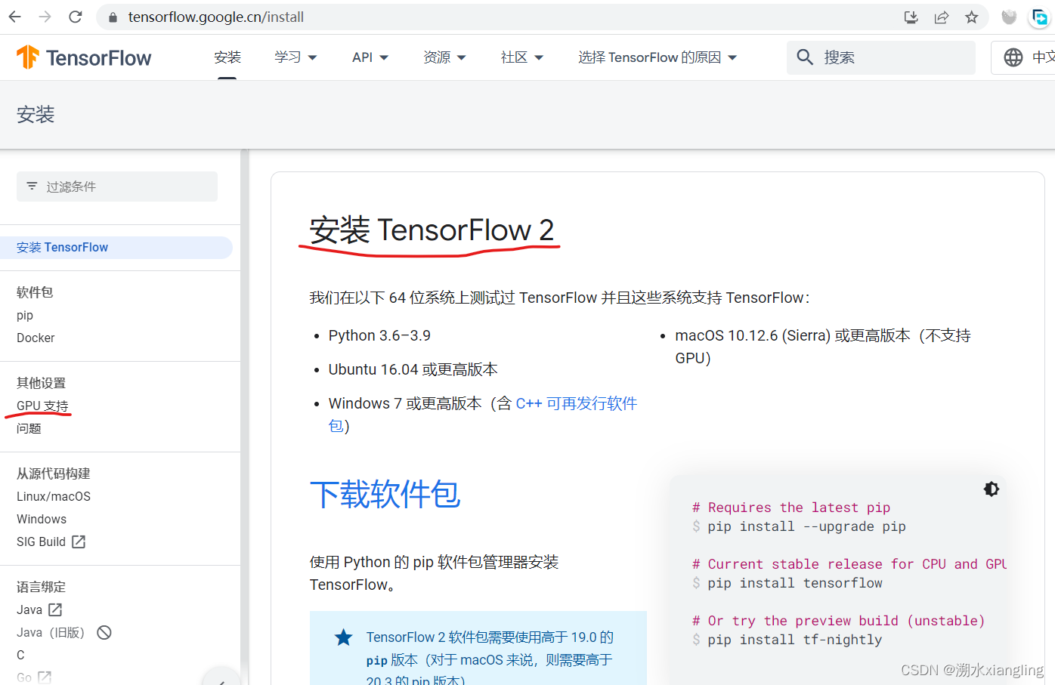
Task: Click the 从源代码构建 sidebar heading
Action: click(54, 474)
